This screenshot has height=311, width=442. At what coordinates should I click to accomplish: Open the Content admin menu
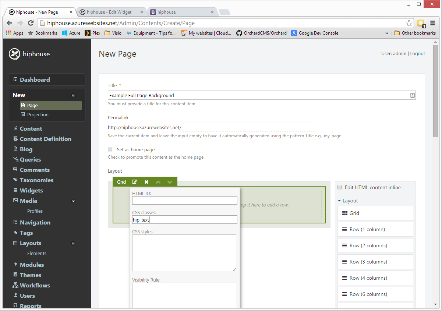[31, 128]
